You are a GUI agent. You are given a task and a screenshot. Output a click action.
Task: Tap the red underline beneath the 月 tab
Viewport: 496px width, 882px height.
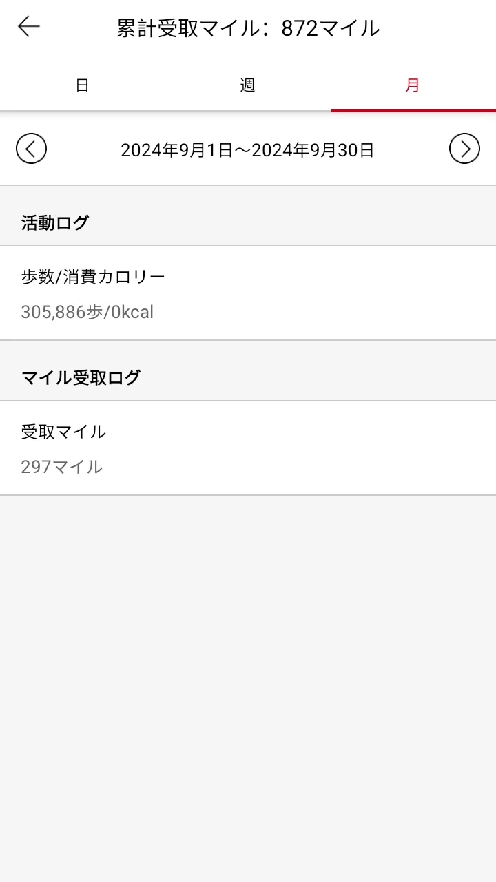coord(413,110)
